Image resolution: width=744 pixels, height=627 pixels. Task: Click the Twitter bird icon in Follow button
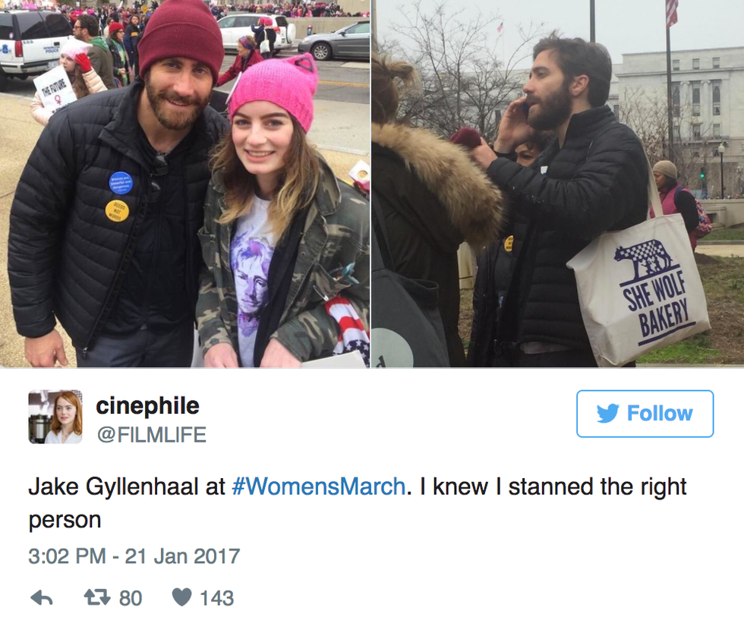pyautogui.click(x=607, y=414)
